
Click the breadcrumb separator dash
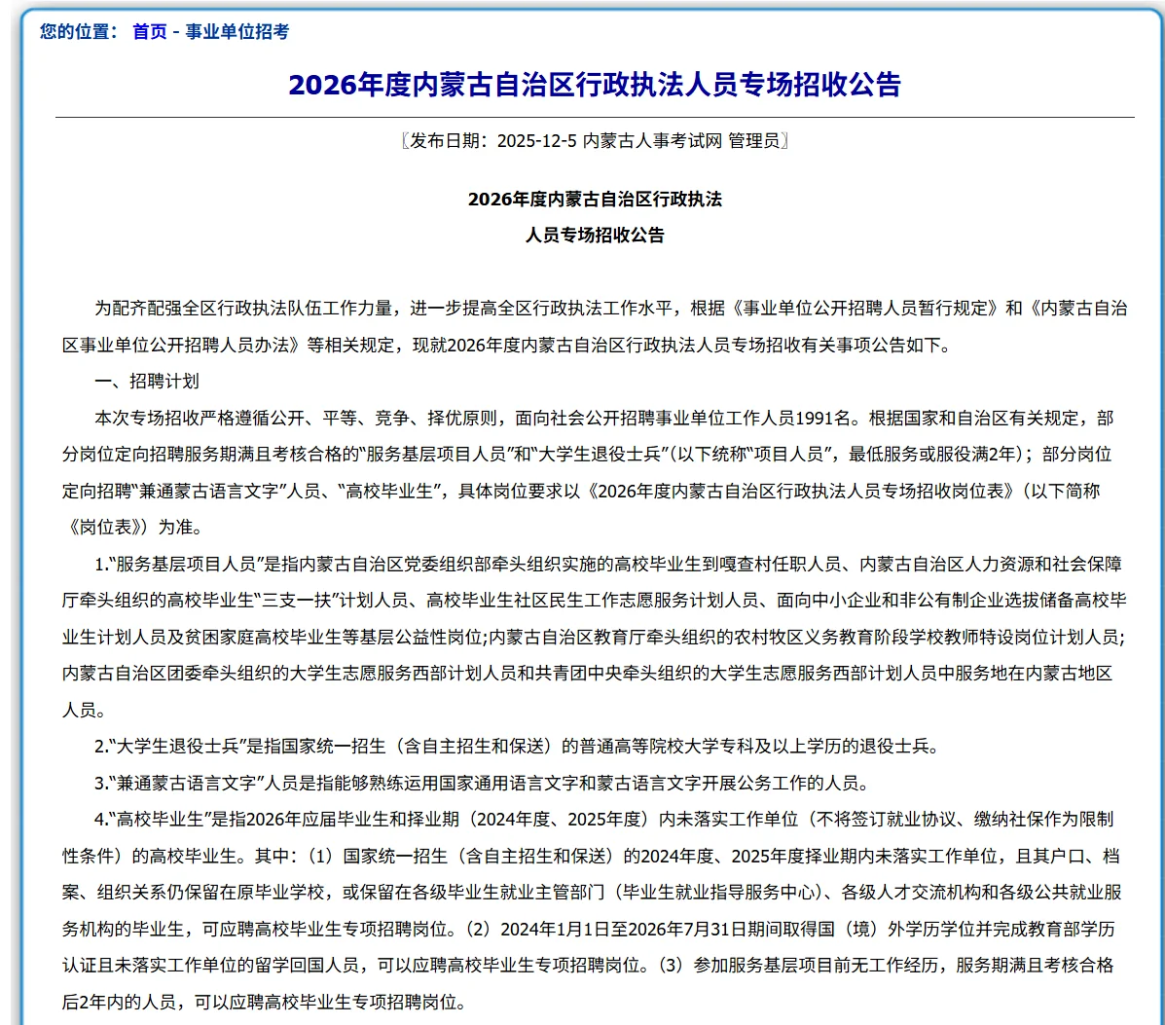pyautogui.click(x=178, y=30)
